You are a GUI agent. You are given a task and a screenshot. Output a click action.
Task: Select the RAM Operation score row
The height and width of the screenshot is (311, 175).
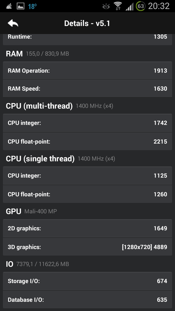click(87, 71)
